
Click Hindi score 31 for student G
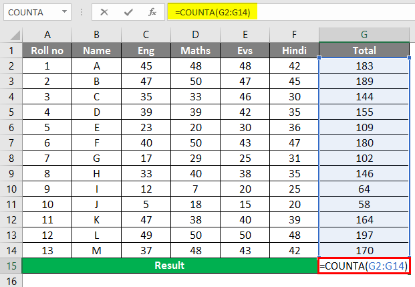tap(294, 158)
